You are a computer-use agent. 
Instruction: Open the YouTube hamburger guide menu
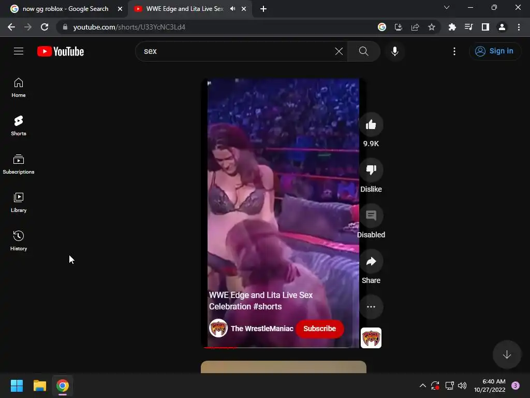[19, 51]
